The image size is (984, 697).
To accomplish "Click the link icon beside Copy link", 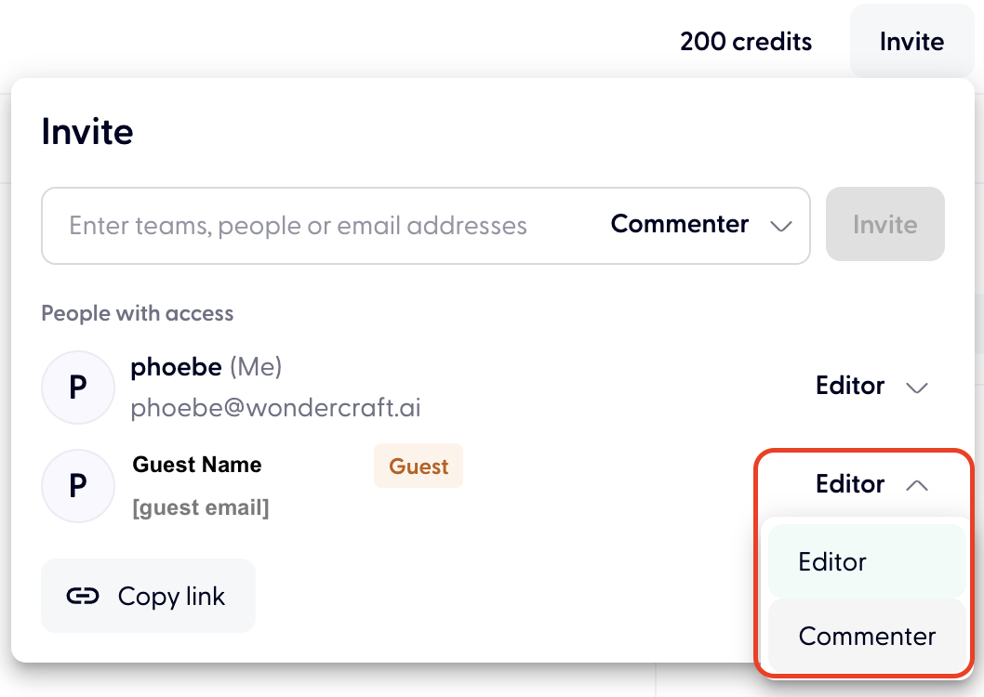I will click(x=83, y=597).
